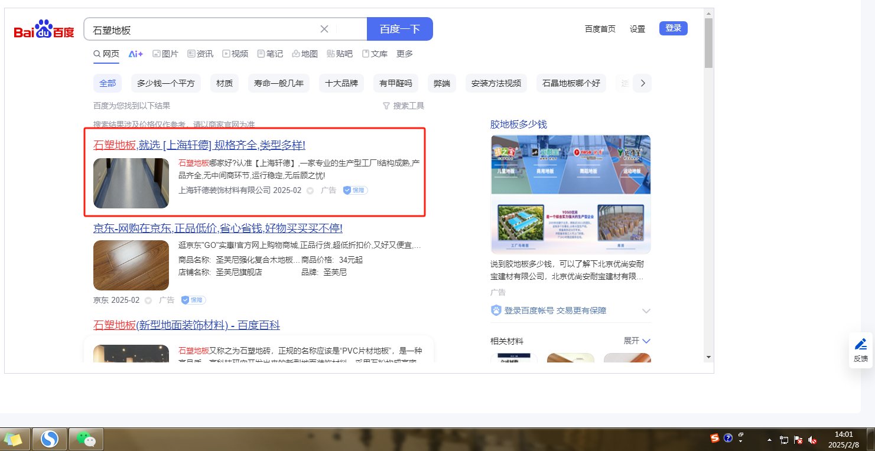
Task: Click the scrollbar down arrow
Action: [709, 357]
